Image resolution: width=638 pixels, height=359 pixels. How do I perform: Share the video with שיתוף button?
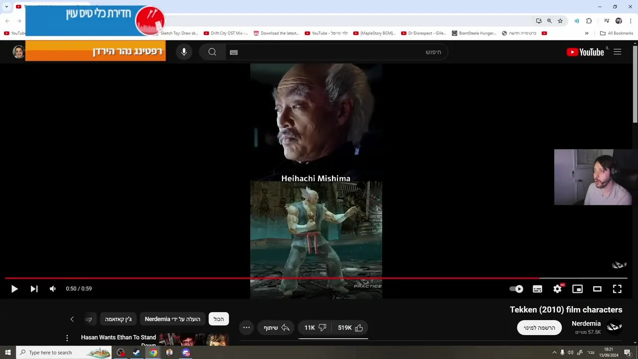(x=277, y=328)
